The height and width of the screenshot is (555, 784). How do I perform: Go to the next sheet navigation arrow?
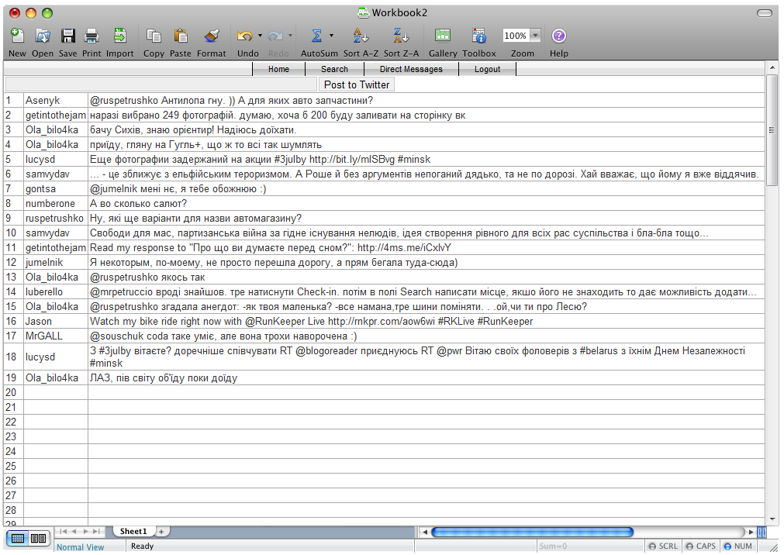[x=85, y=532]
